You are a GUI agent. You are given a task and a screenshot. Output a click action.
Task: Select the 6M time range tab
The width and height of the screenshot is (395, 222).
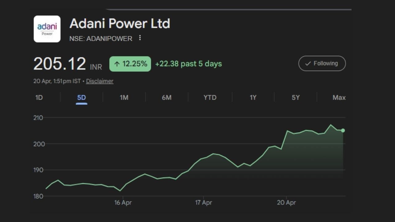tap(167, 98)
